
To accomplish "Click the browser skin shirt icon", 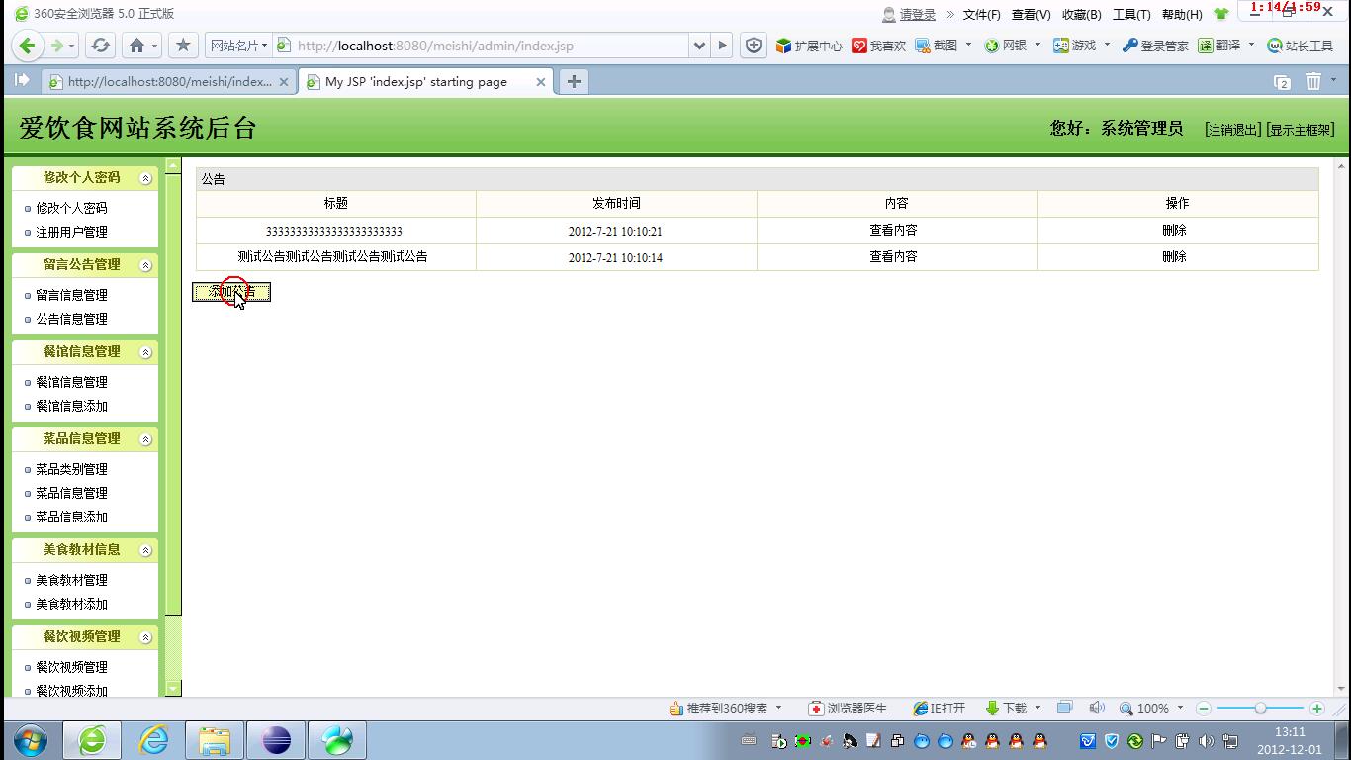I will point(1221,14).
